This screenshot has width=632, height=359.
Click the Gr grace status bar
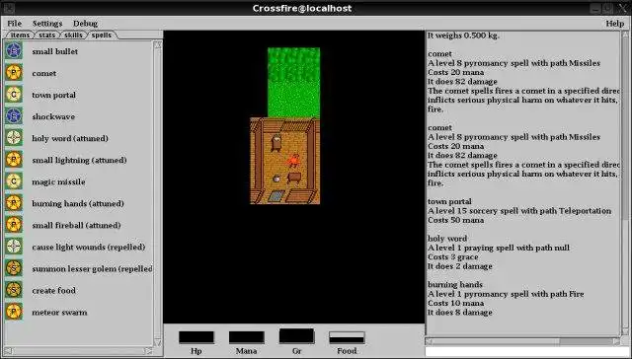(296, 336)
